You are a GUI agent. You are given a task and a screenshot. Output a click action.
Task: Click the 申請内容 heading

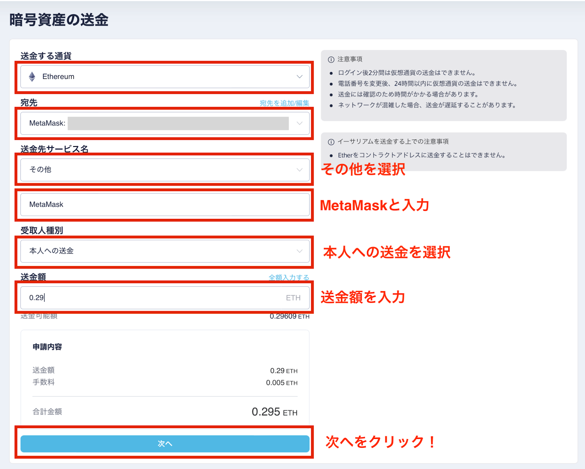click(x=47, y=347)
